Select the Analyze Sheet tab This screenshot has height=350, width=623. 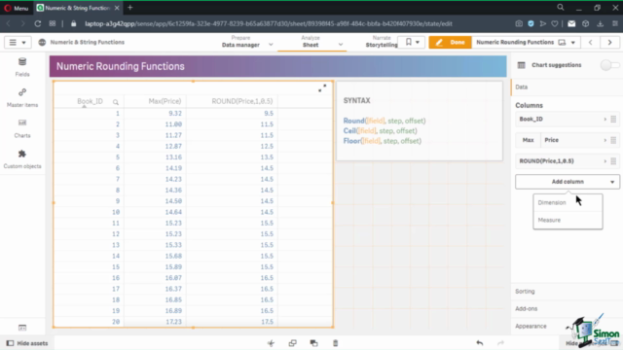pyautogui.click(x=311, y=42)
